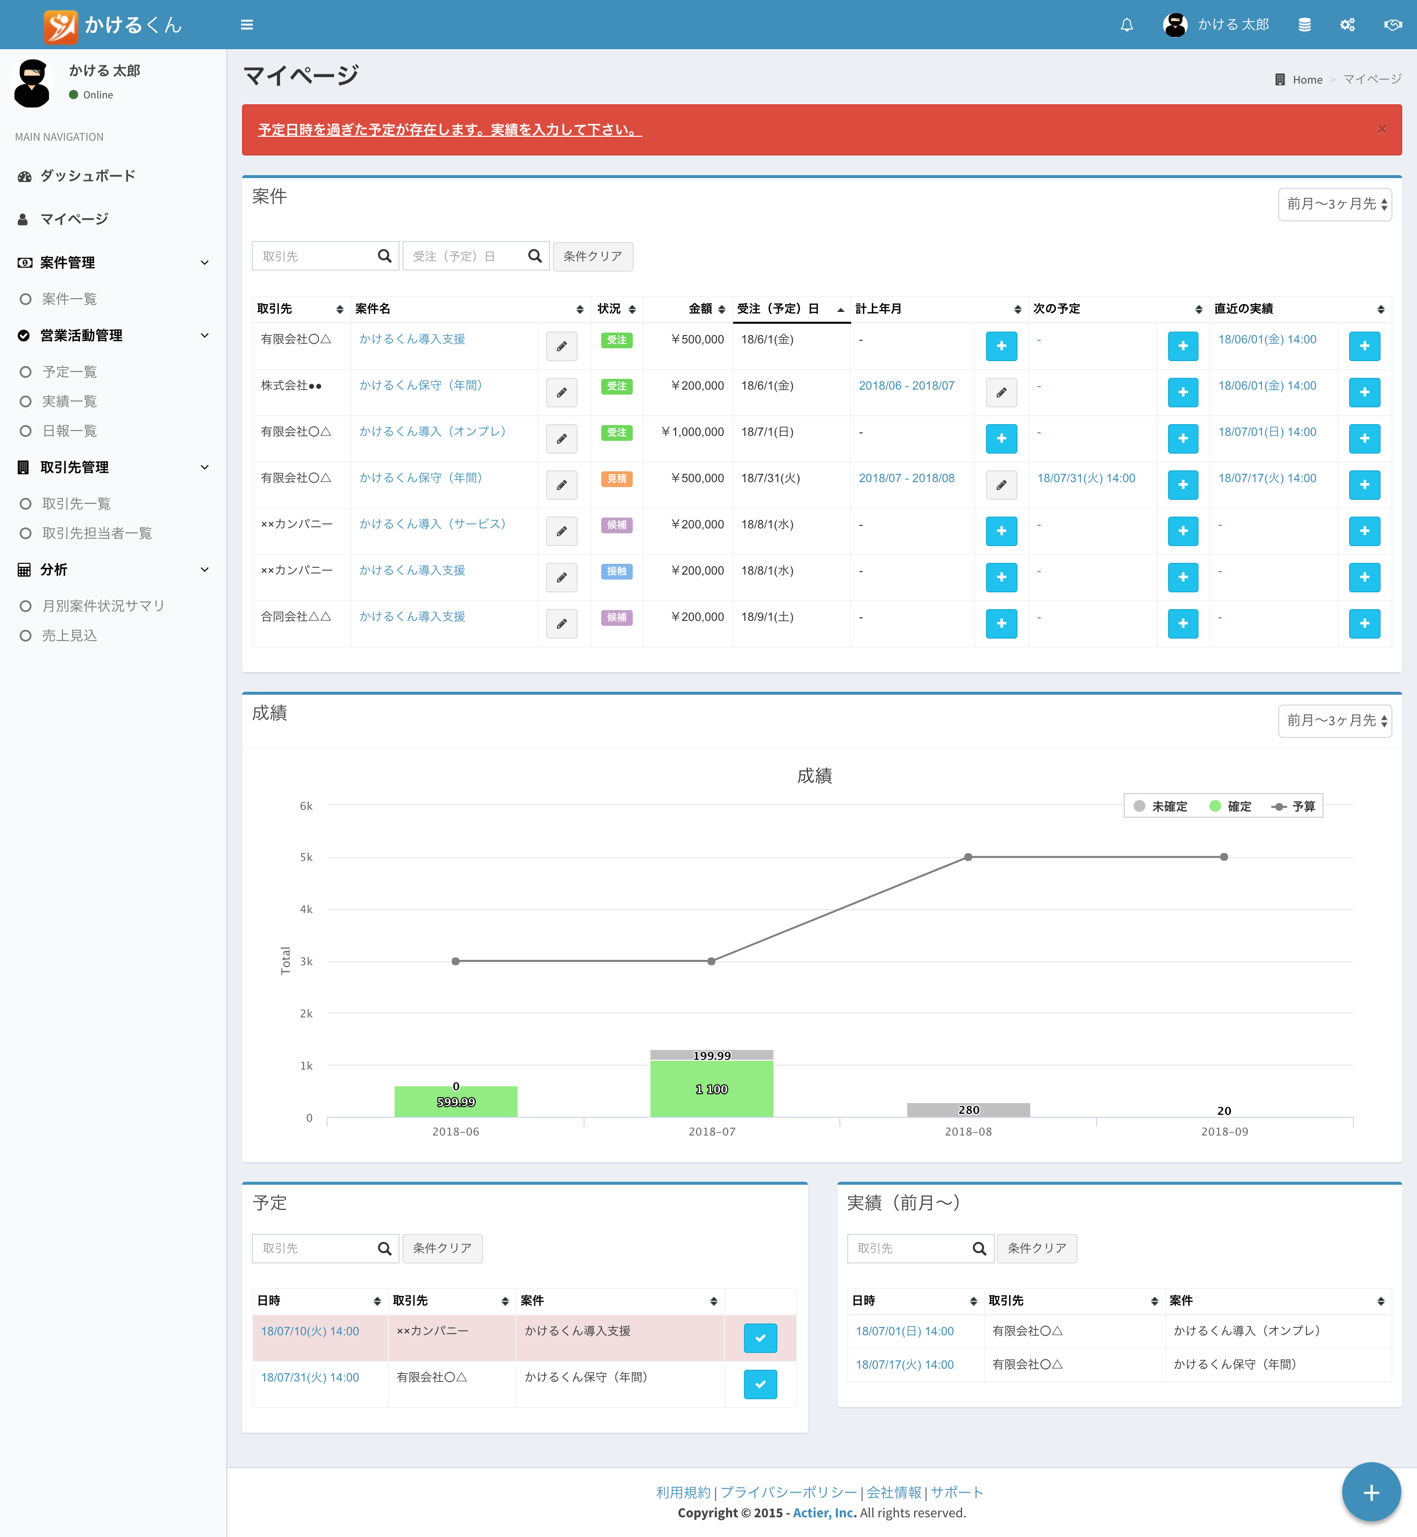
Task: Open 成績 period dropdown 前月〜3ヶ月先
Action: (x=1334, y=721)
